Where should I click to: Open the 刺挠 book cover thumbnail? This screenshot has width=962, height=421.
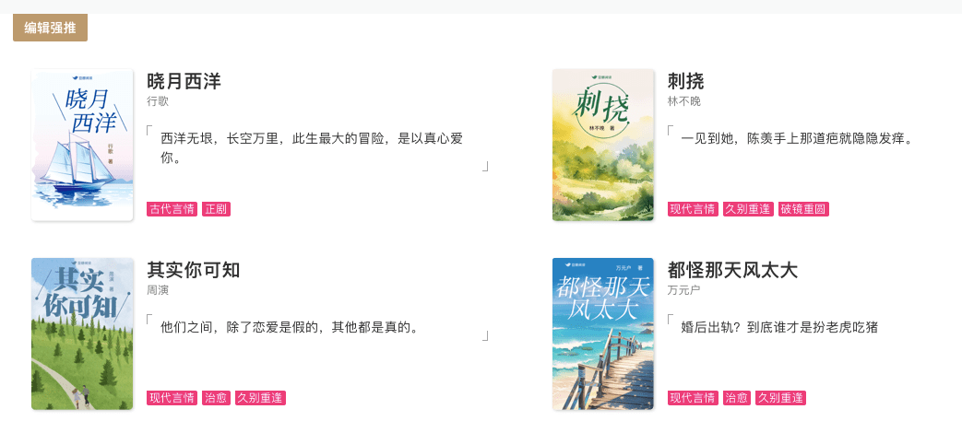point(603,145)
